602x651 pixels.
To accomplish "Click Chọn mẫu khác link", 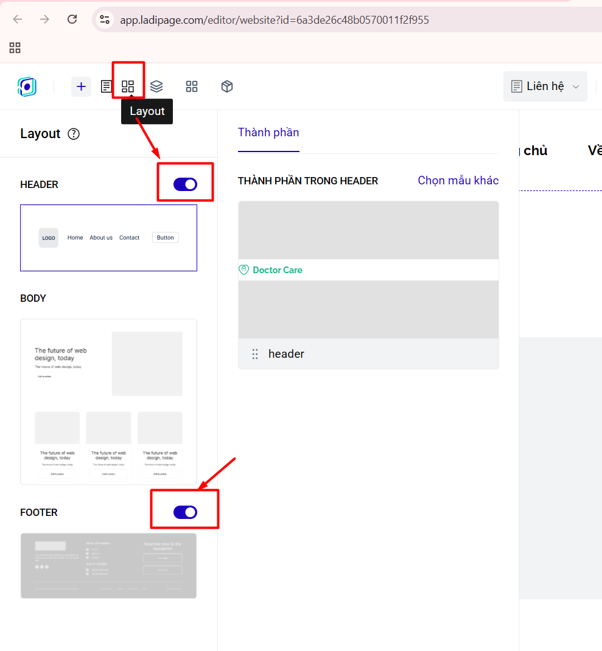I will click(x=458, y=181).
